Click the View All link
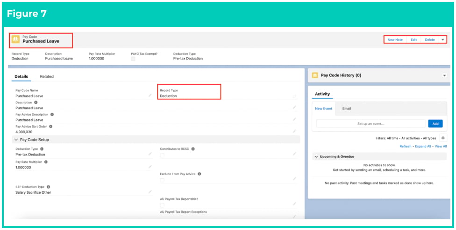The image size is (456, 230). click(x=441, y=146)
